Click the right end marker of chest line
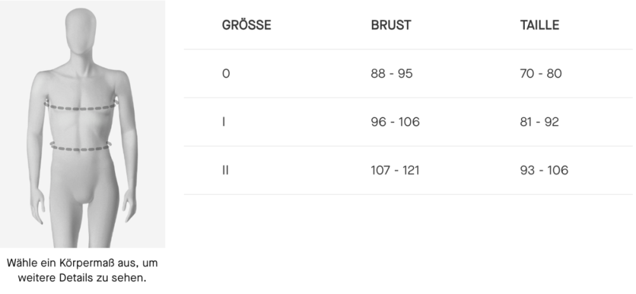The height and width of the screenshot is (294, 636). 118,103
